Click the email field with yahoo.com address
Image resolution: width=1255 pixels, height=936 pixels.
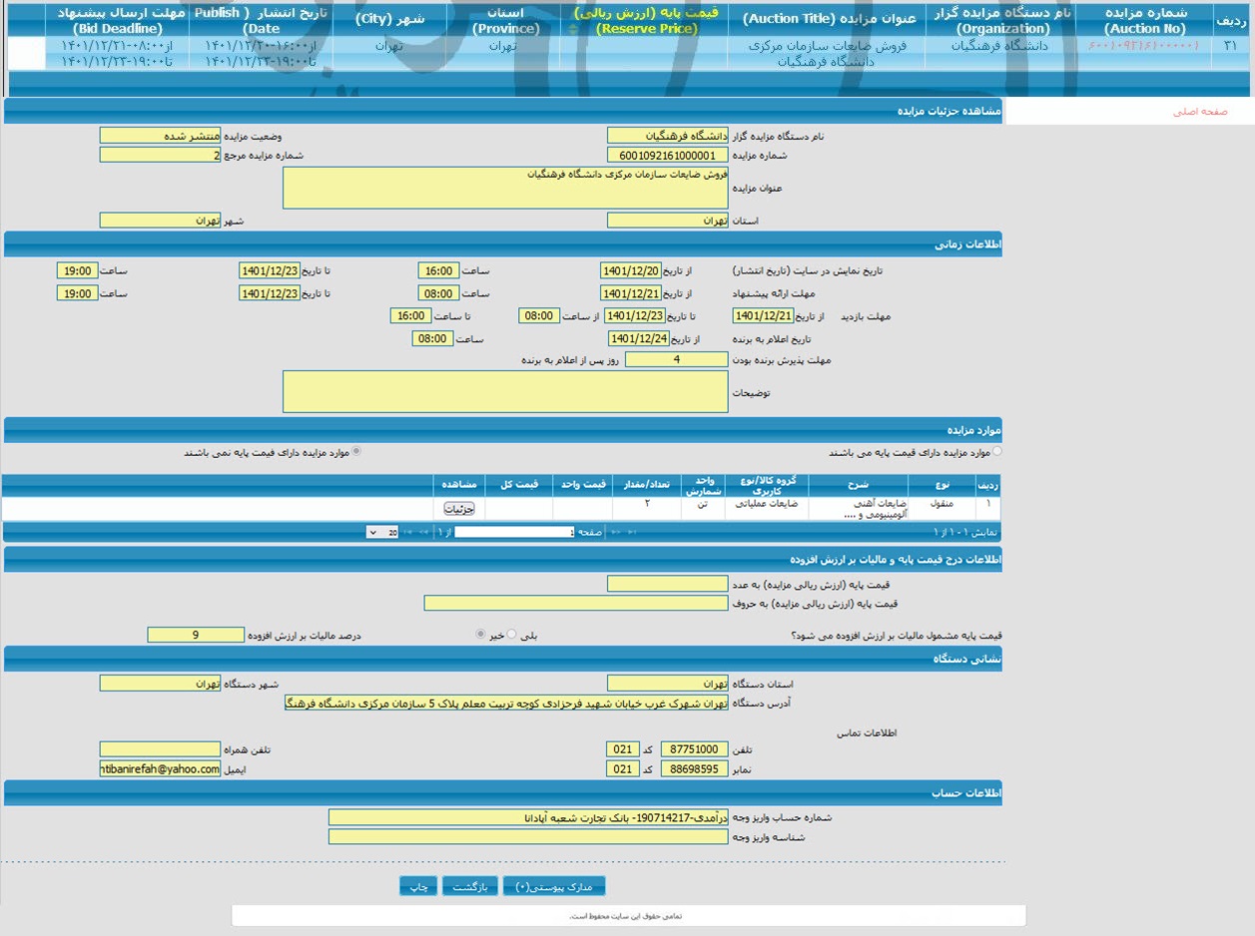(x=160, y=769)
